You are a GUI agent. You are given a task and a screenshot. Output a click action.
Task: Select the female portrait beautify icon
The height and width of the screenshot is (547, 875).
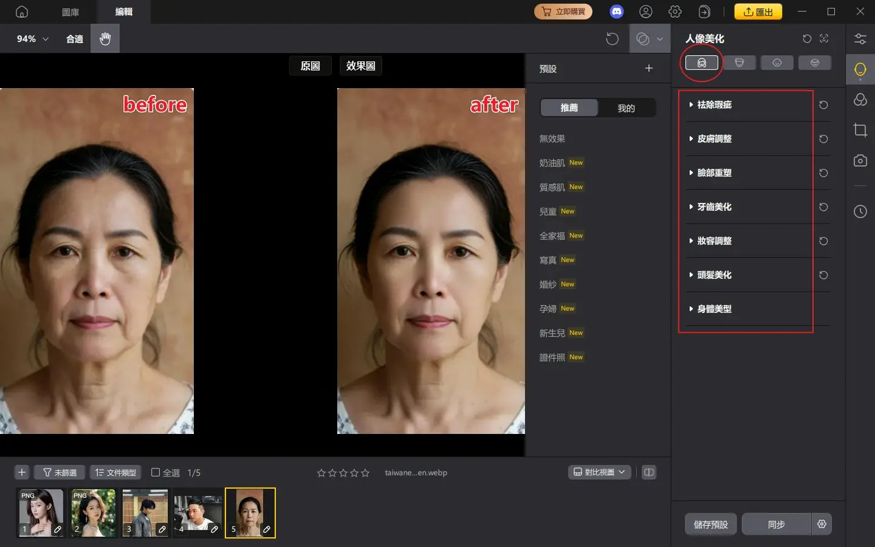[x=701, y=62]
